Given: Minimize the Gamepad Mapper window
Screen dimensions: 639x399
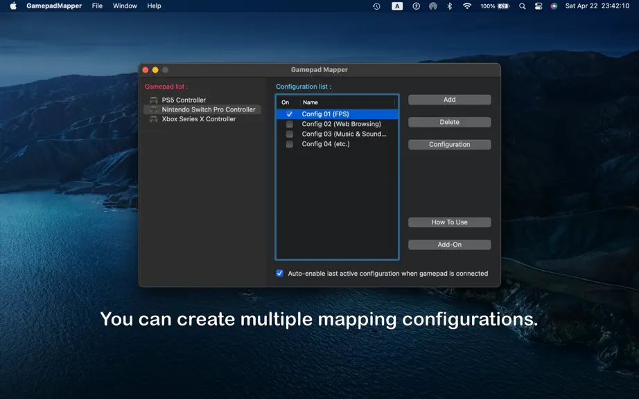Looking at the screenshot, I should (x=155, y=70).
